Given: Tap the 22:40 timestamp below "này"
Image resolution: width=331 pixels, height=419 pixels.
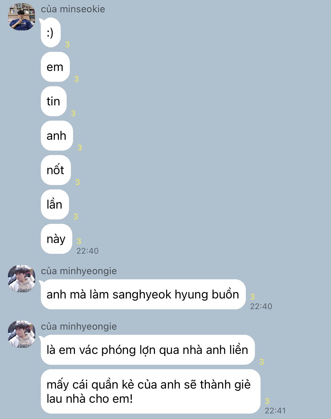Looking at the screenshot, I should 87,251.
